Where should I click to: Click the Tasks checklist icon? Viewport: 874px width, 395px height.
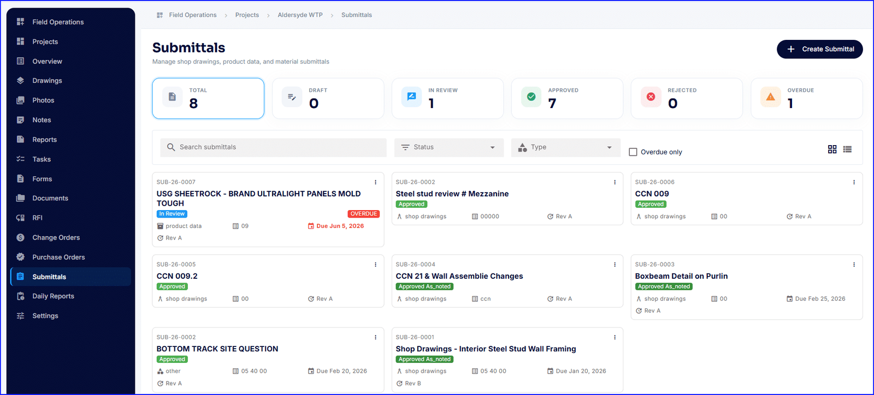pyautogui.click(x=21, y=159)
